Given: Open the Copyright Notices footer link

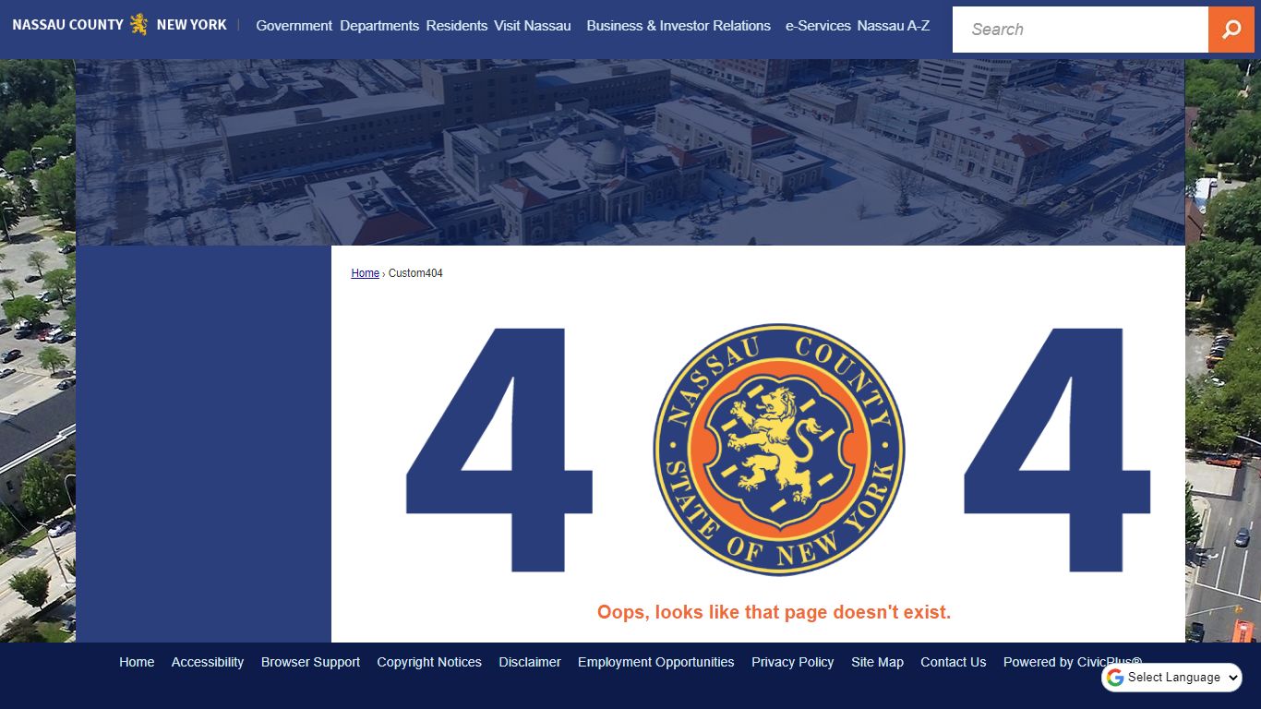Looking at the screenshot, I should point(429,662).
